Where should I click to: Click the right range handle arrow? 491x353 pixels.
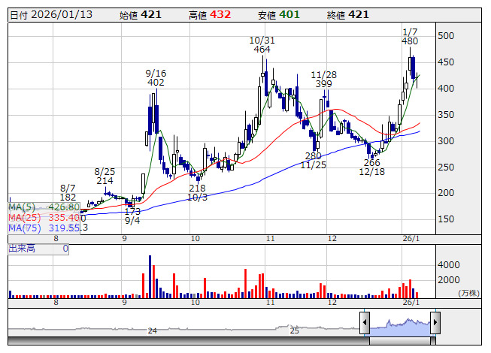[435, 323]
